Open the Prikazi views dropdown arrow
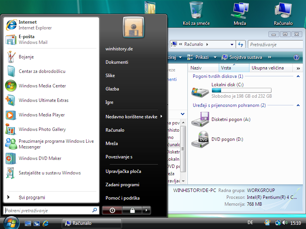The width and height of the screenshot is (306, 229). click(215, 57)
